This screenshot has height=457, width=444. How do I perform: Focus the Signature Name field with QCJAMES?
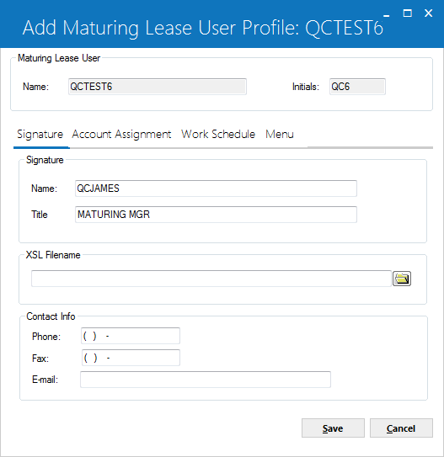(216, 189)
